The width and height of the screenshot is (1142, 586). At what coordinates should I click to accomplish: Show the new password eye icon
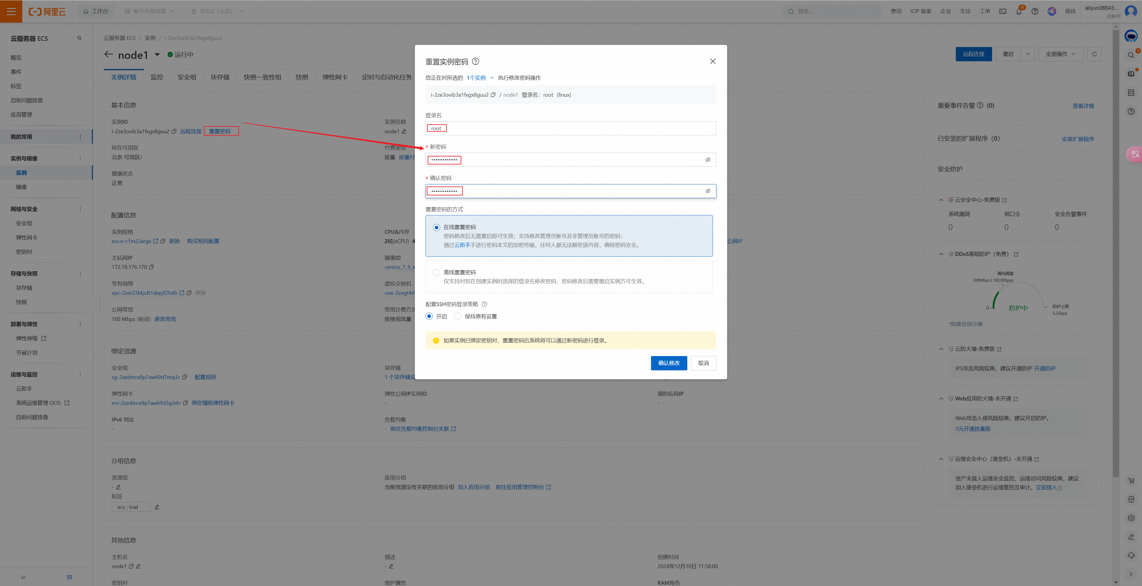[708, 159]
